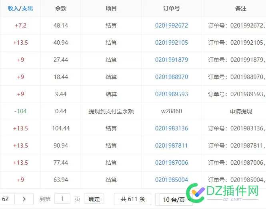Select the w28860 withdrawal order number

point(172,111)
